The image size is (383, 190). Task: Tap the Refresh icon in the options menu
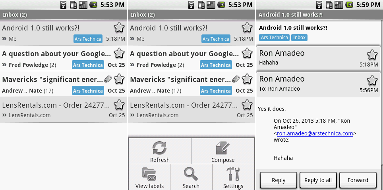click(x=160, y=148)
